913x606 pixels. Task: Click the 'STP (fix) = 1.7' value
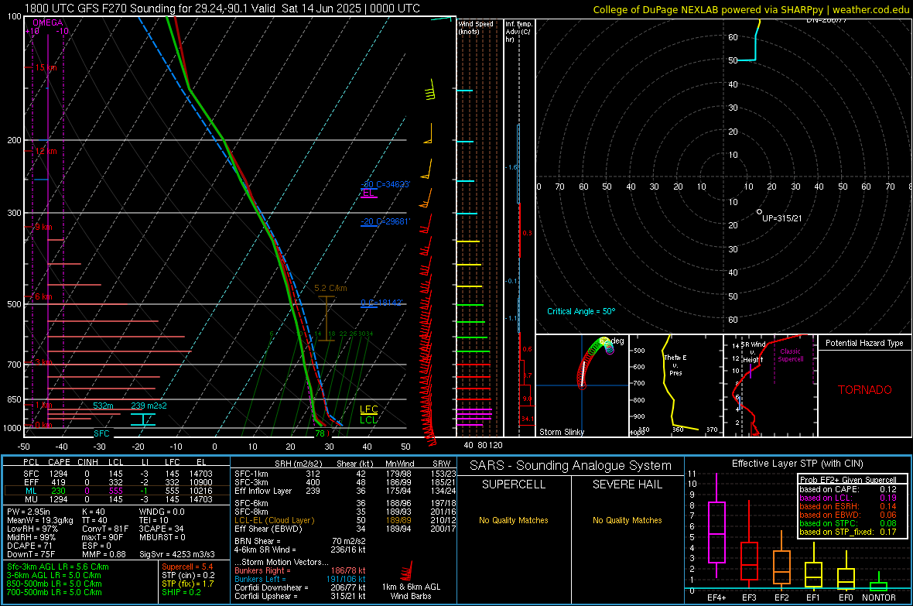pos(187,584)
